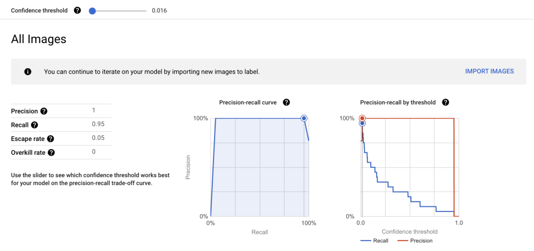
Task: Click the confidence threshold slider track
Action: pyautogui.click(x=120, y=11)
